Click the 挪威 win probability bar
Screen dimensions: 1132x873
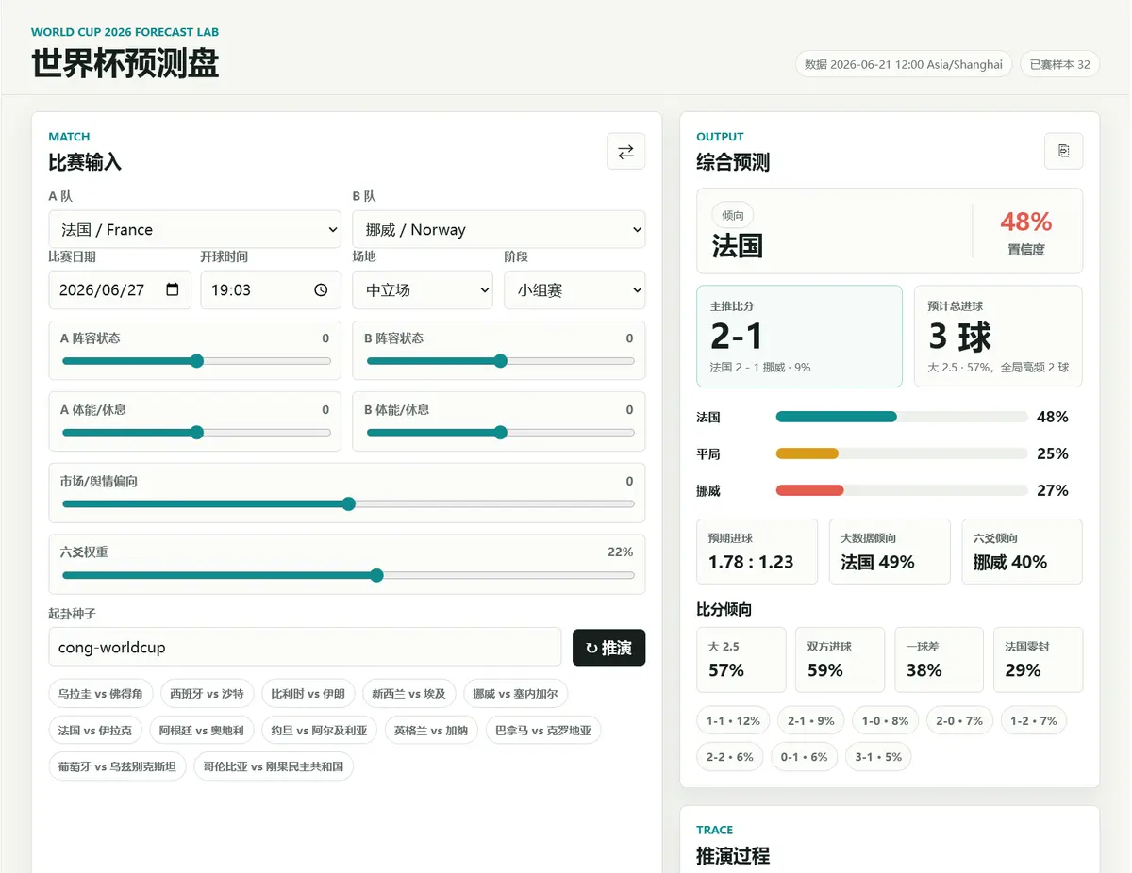click(x=902, y=490)
